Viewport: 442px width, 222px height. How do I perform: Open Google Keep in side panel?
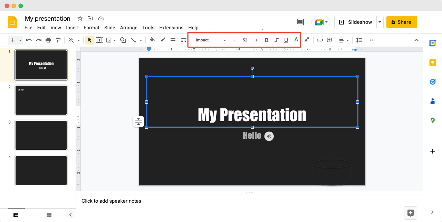433,62
